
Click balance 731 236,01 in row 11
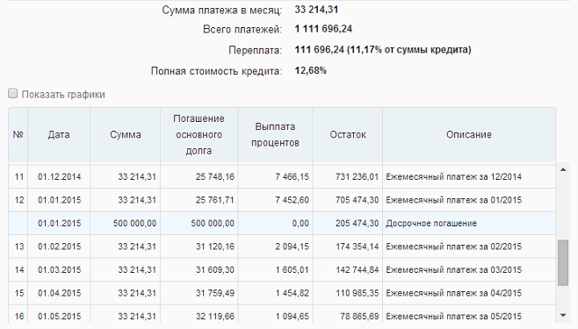click(x=357, y=177)
